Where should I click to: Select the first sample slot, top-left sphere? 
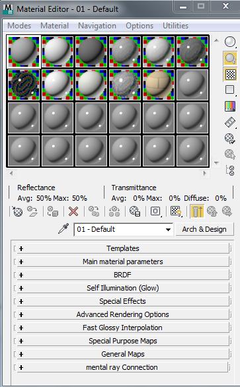click(24, 52)
